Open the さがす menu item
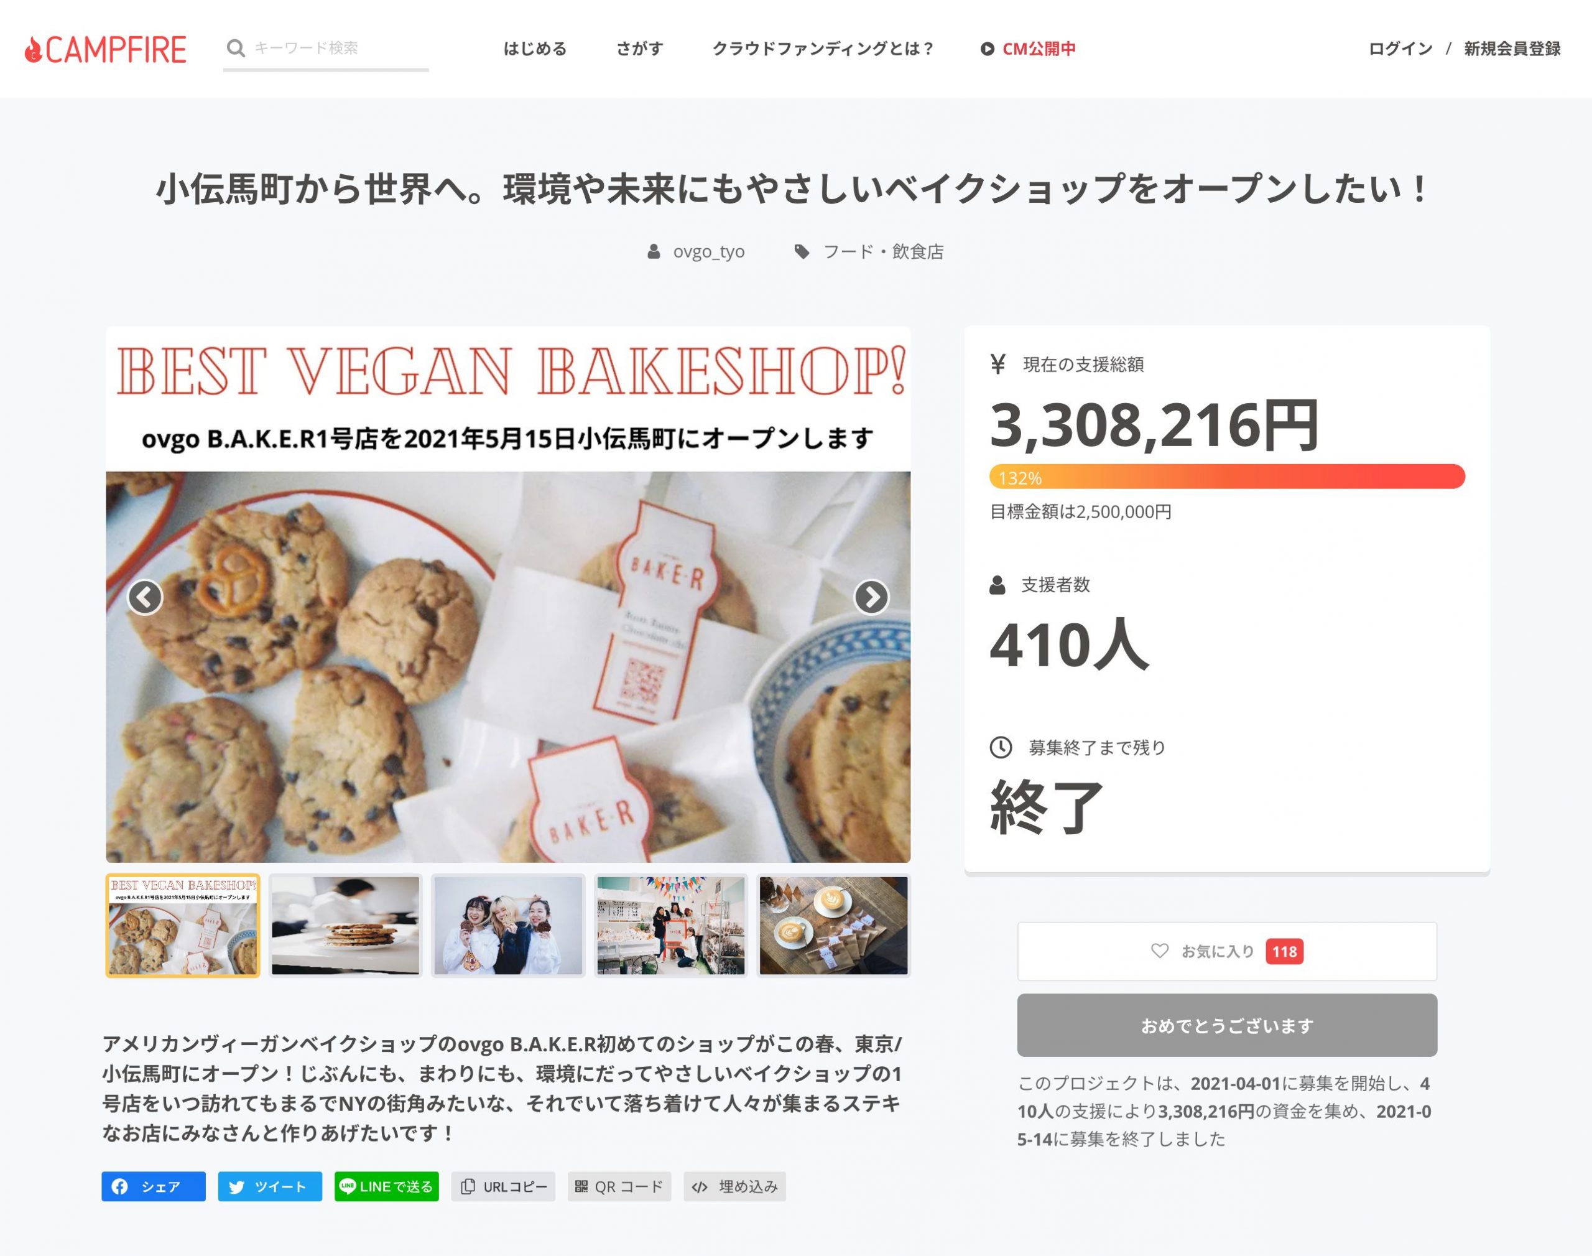 coord(639,49)
